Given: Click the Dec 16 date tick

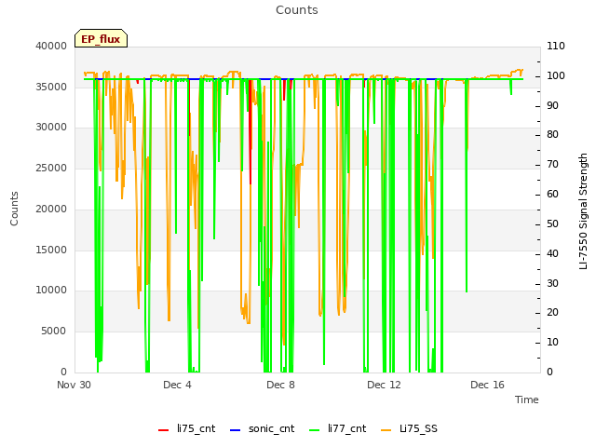Looking at the screenshot, I should (487, 385).
